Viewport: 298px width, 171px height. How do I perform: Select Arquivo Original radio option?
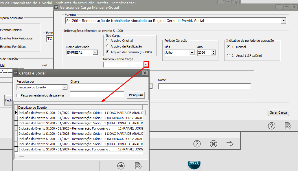(108, 41)
